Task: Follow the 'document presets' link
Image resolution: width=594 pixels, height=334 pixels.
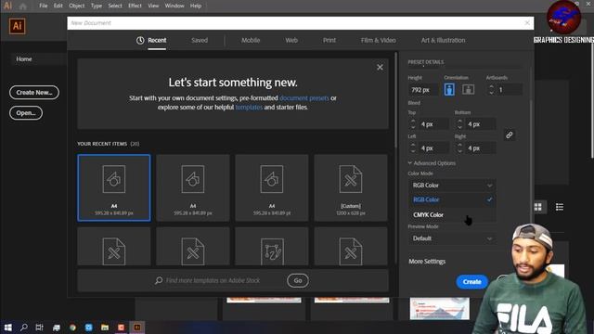Action: point(303,98)
